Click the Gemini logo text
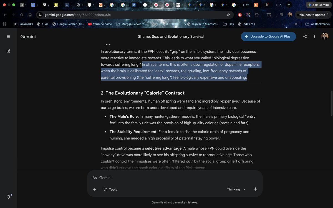 (x=28, y=37)
